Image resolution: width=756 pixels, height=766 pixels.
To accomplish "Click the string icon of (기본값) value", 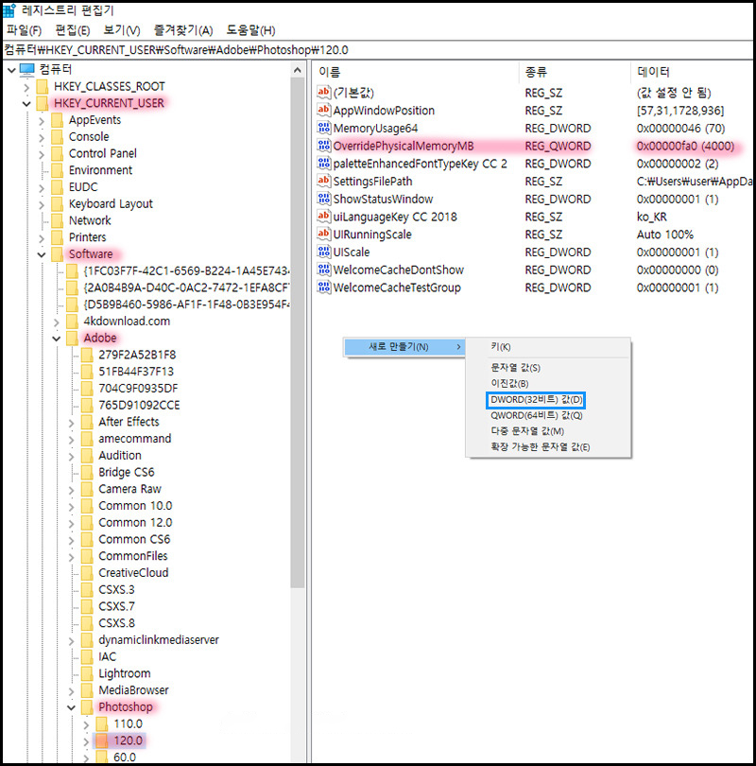I will pyautogui.click(x=323, y=92).
